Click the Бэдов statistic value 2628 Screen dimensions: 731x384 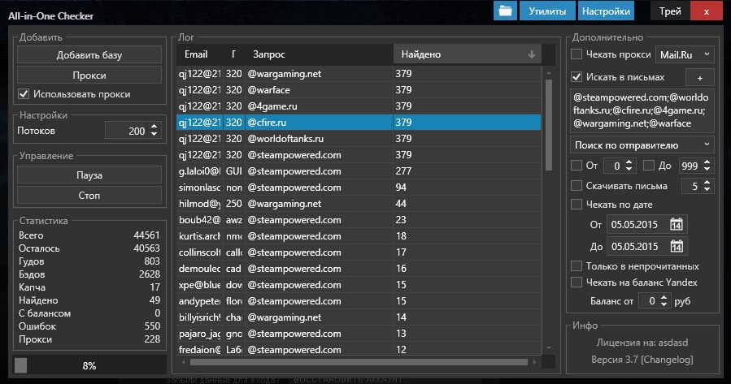pos(149,274)
